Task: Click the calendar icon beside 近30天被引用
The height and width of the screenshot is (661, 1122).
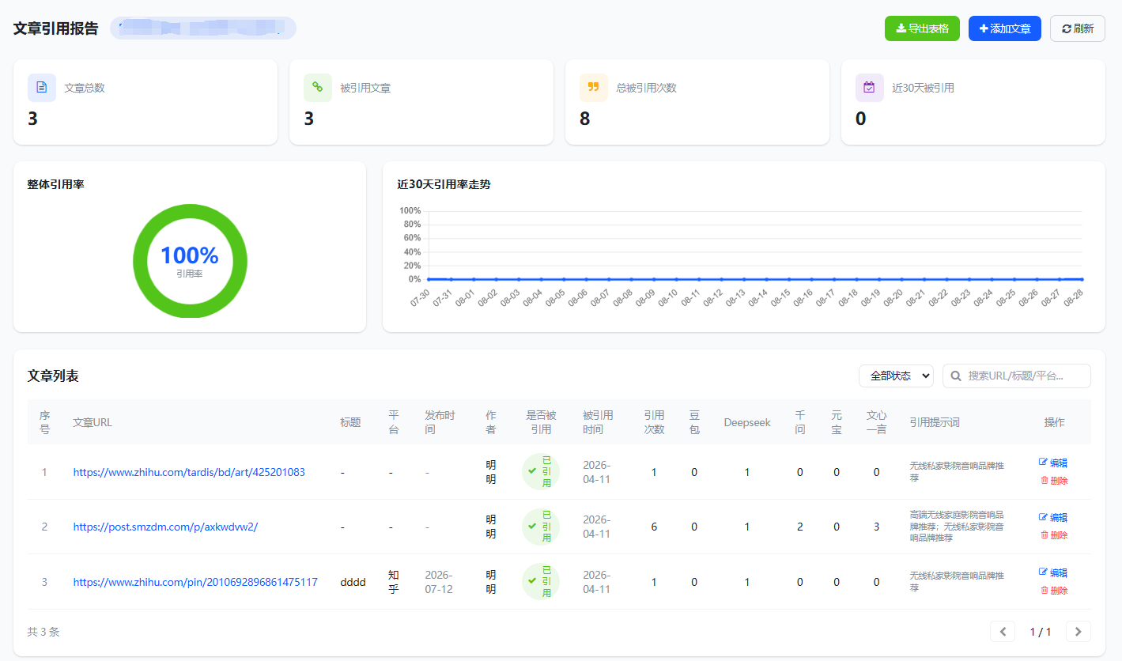Action: tap(870, 88)
